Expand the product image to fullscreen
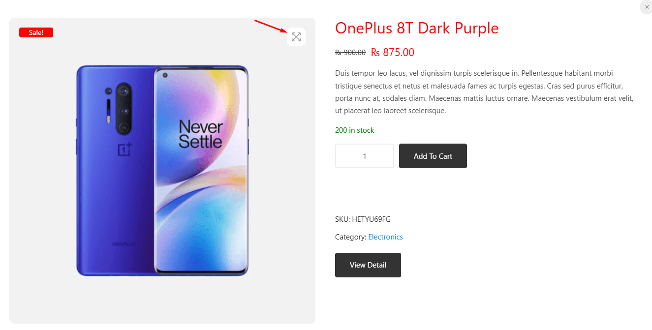The height and width of the screenshot is (330, 652). coord(296,37)
